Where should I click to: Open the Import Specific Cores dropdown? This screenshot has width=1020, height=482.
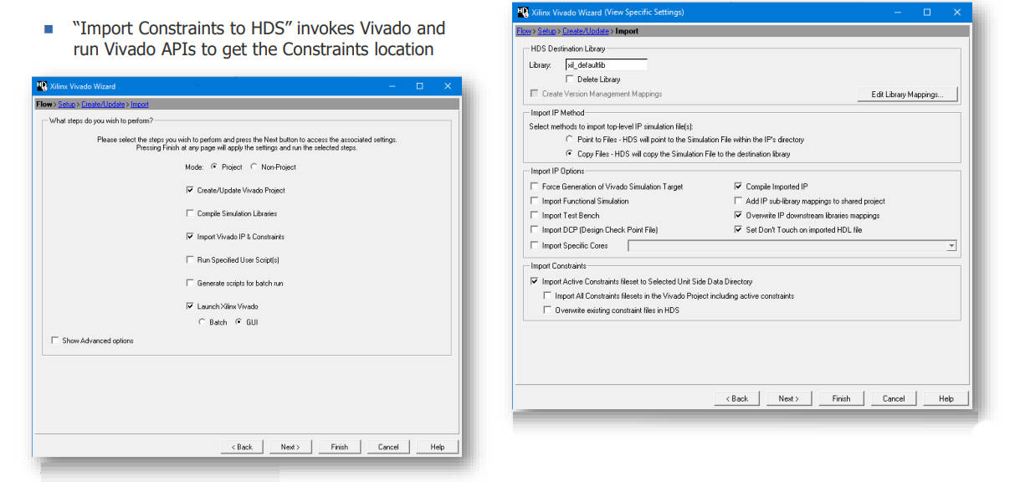[951, 246]
